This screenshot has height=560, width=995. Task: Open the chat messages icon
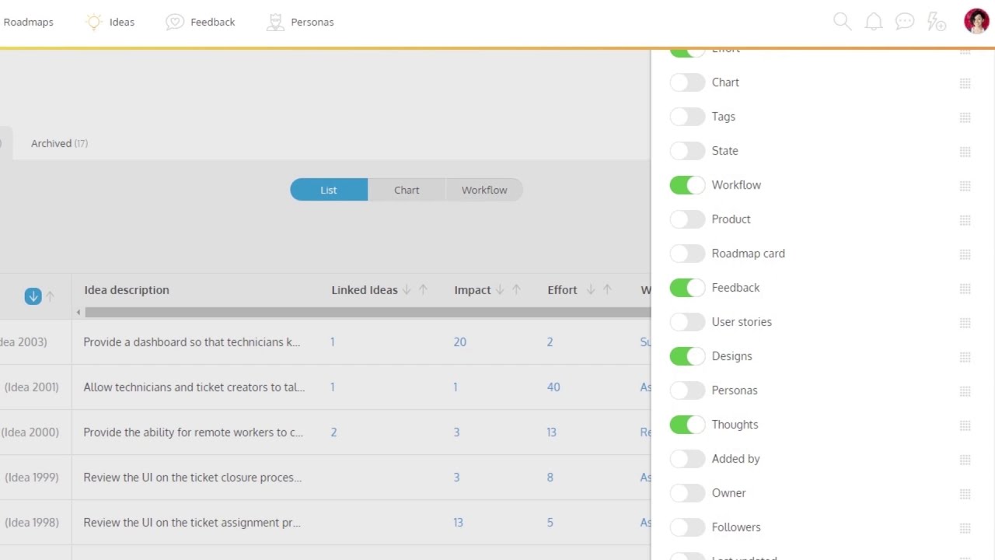(905, 22)
